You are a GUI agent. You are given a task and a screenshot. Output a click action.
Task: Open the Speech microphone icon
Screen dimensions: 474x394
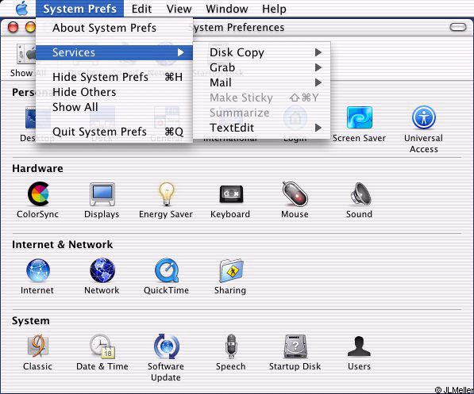pos(231,346)
